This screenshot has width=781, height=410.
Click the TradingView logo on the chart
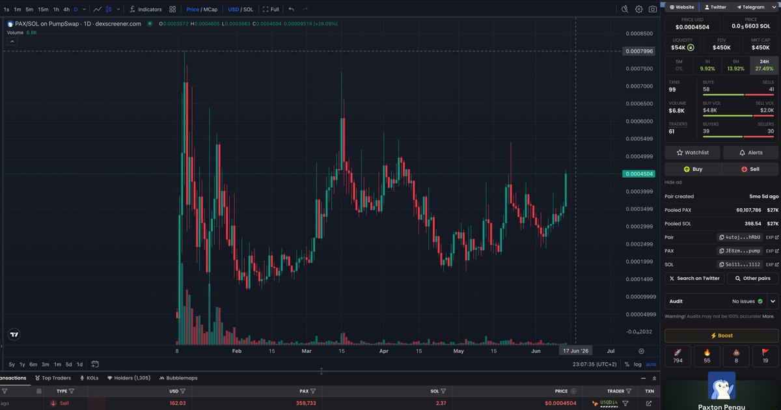point(14,335)
